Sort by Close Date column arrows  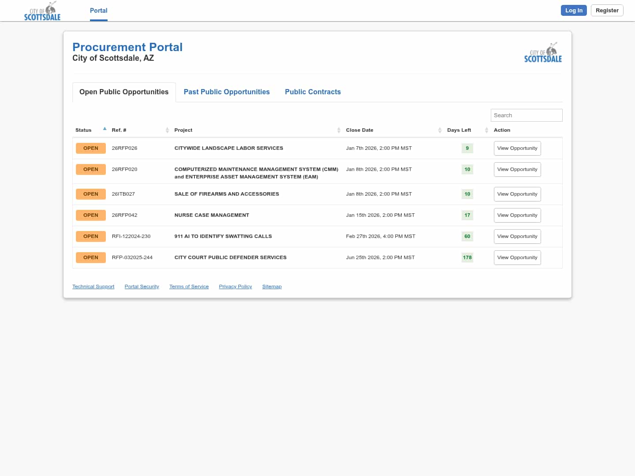tap(440, 130)
